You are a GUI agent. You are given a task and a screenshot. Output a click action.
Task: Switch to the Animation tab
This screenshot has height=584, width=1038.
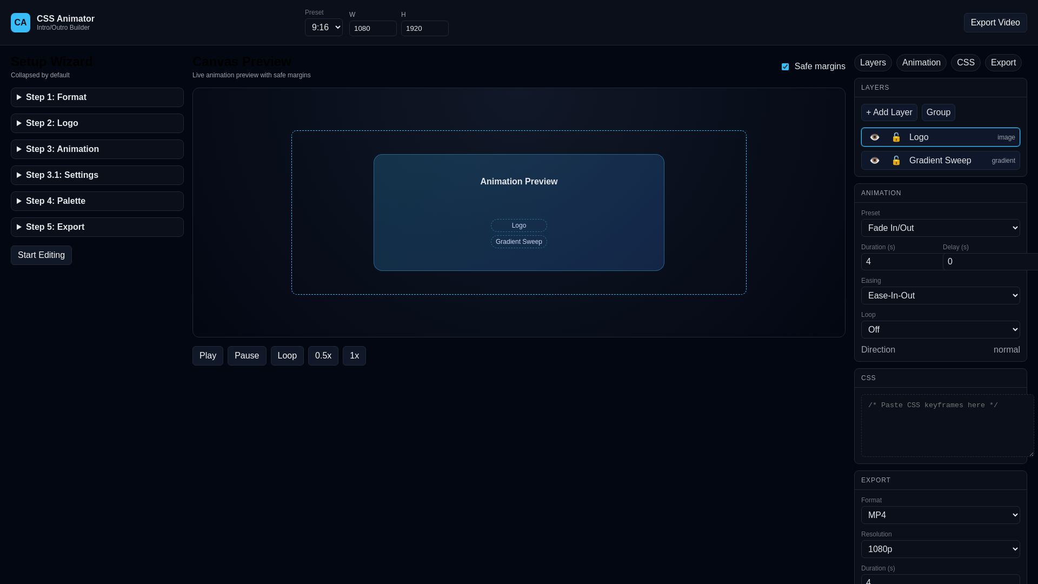pos(921,63)
